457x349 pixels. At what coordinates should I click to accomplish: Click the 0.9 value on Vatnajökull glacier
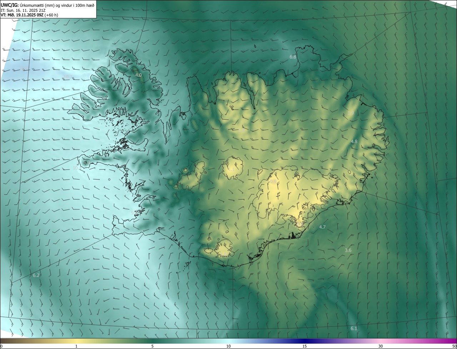[273, 182]
